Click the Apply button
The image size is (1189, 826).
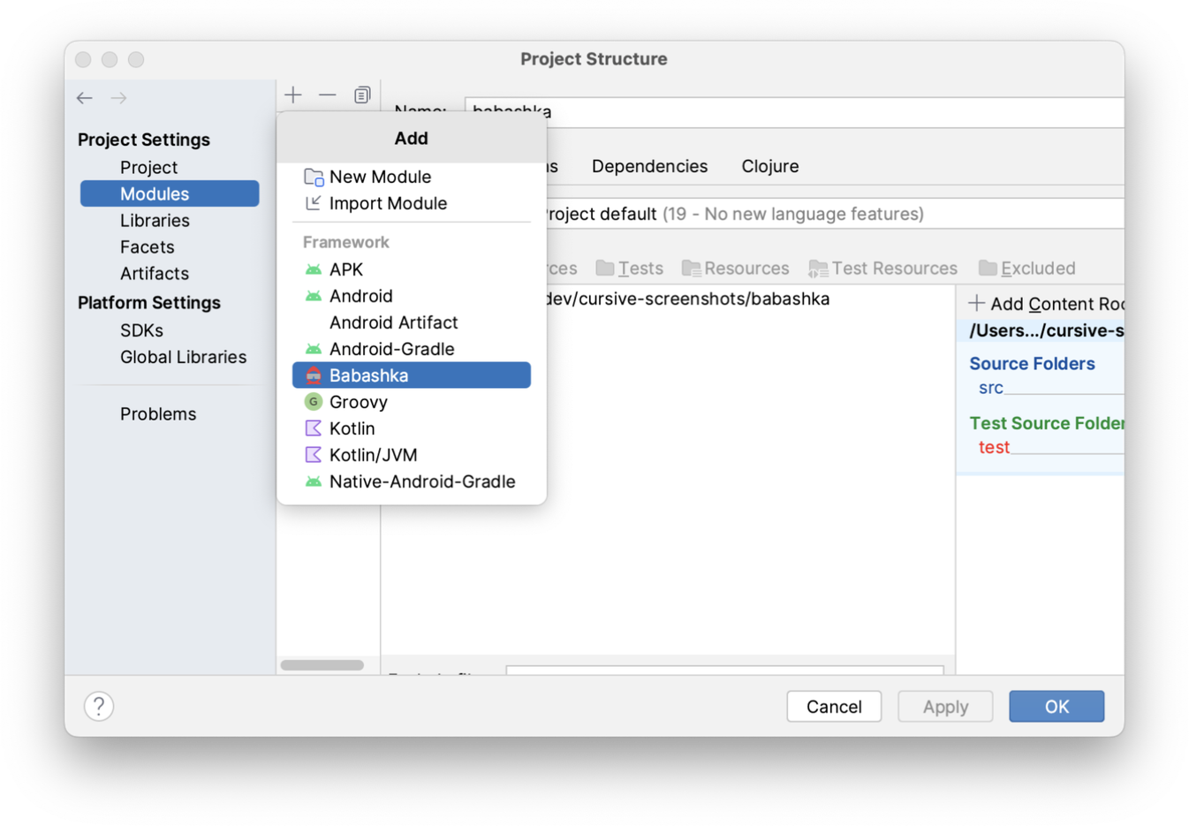pos(945,706)
